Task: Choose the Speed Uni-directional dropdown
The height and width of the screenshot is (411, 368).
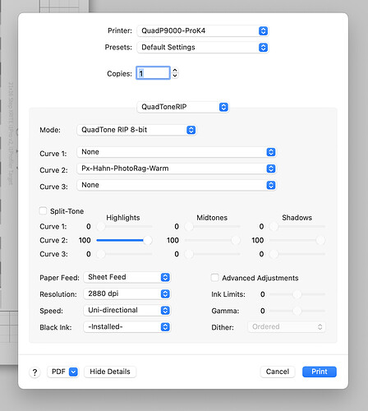Action: [x=127, y=310]
